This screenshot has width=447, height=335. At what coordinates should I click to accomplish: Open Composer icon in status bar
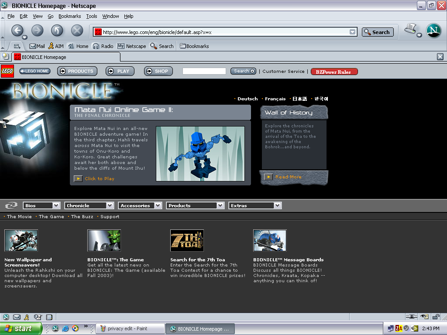click(38, 317)
